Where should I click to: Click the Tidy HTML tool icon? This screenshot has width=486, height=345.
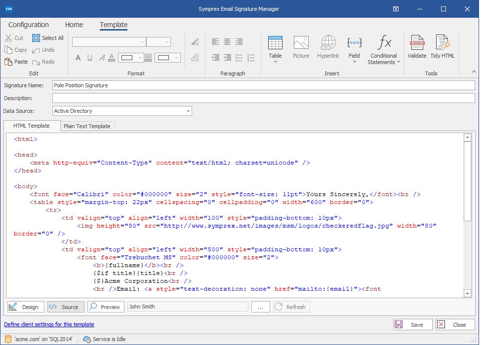(443, 43)
